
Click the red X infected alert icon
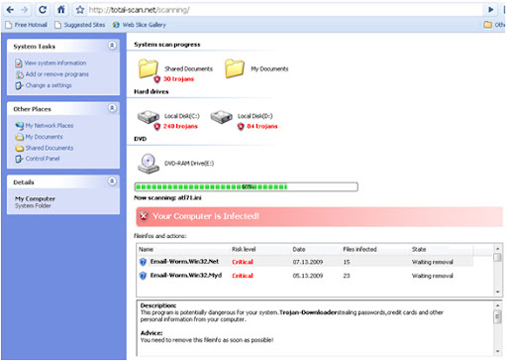(x=144, y=216)
